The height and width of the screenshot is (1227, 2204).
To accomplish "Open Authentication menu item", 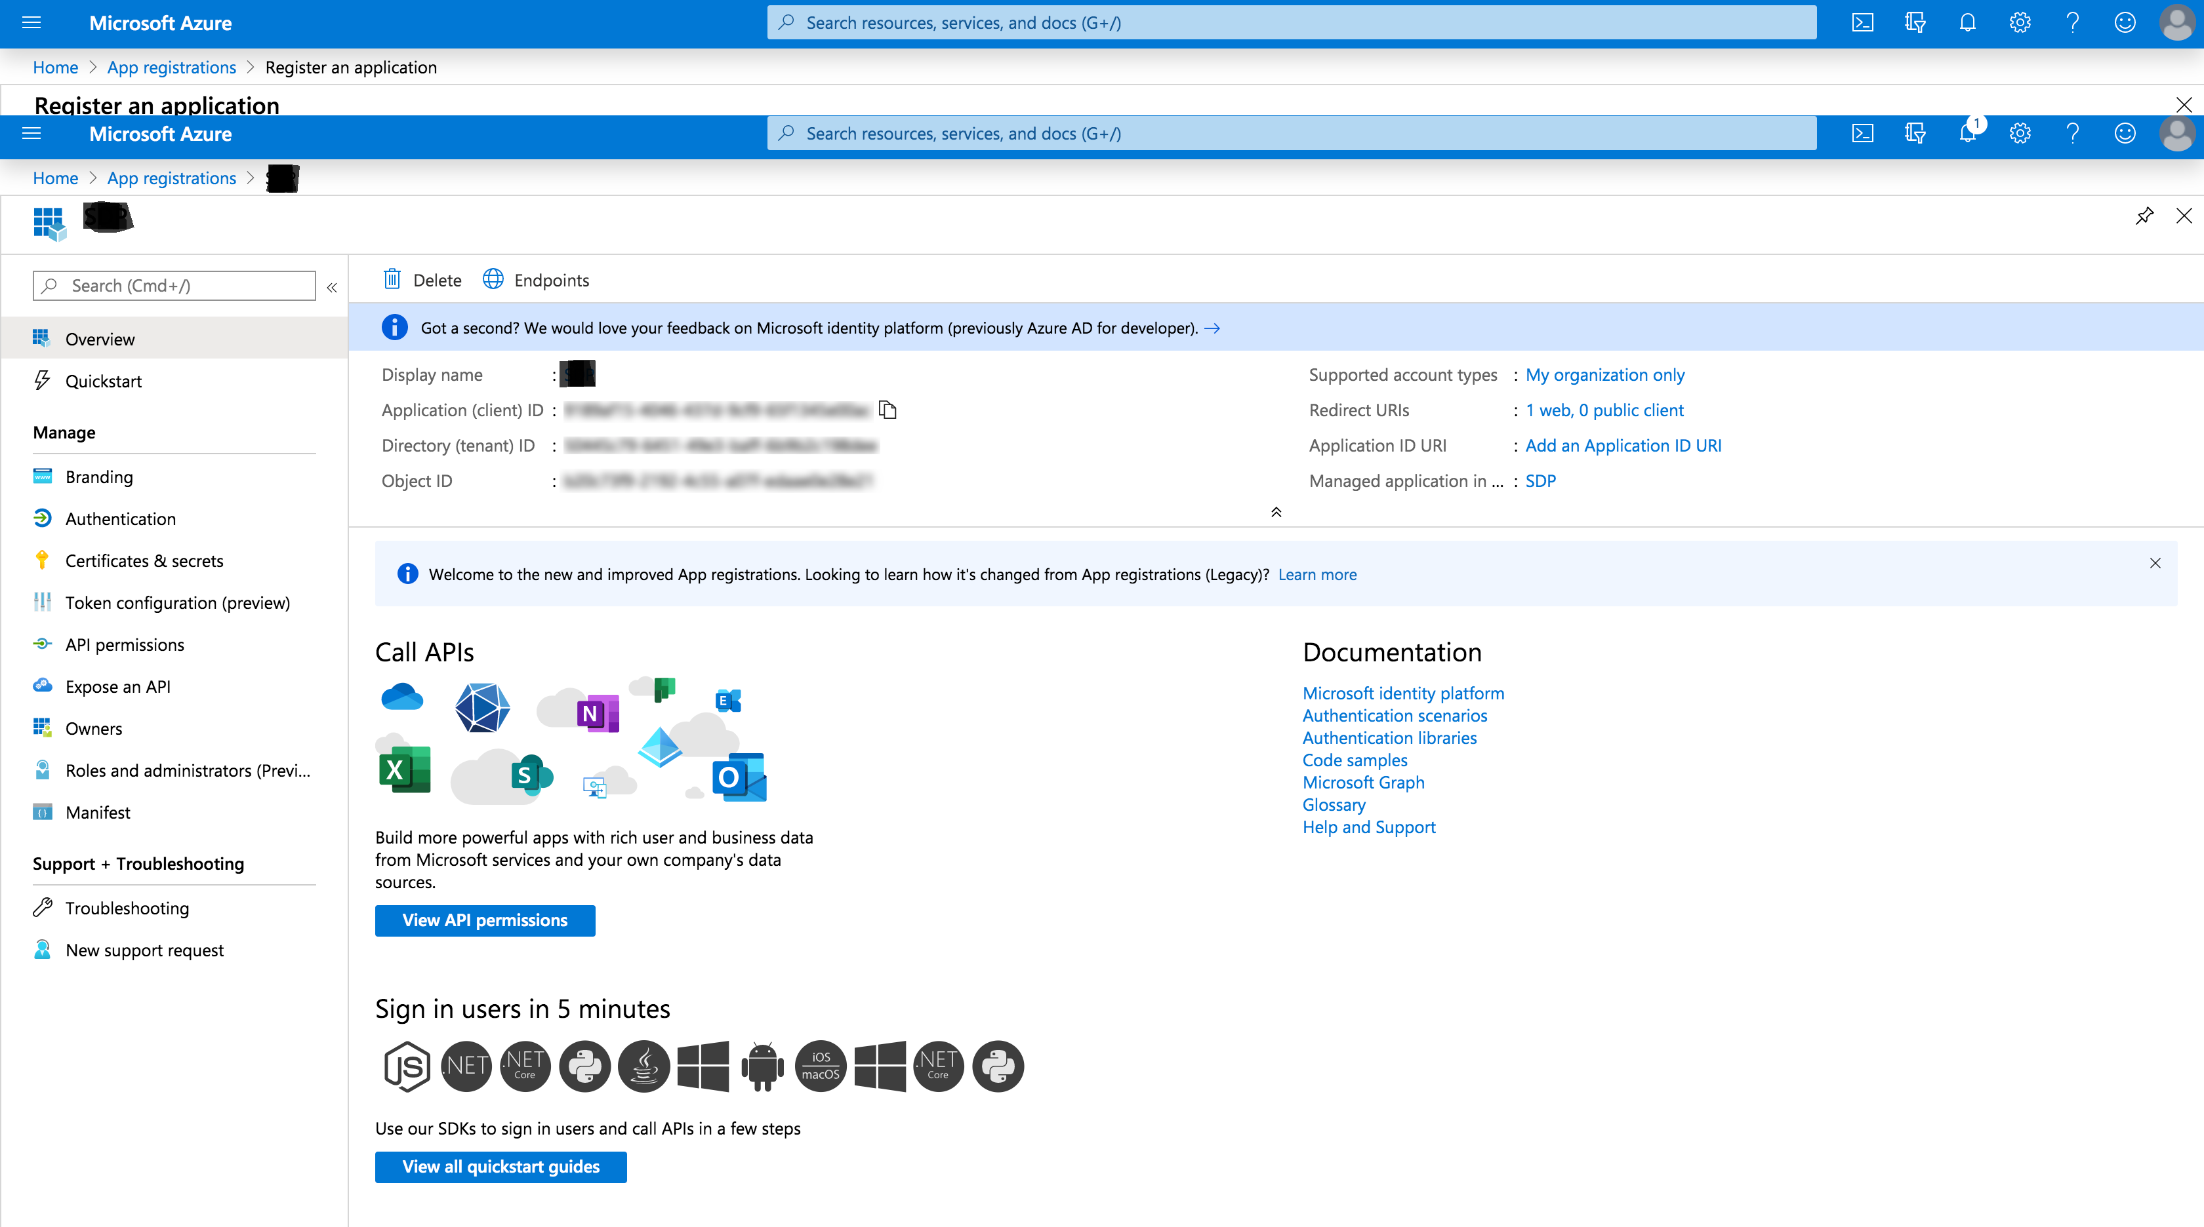I will [121, 519].
